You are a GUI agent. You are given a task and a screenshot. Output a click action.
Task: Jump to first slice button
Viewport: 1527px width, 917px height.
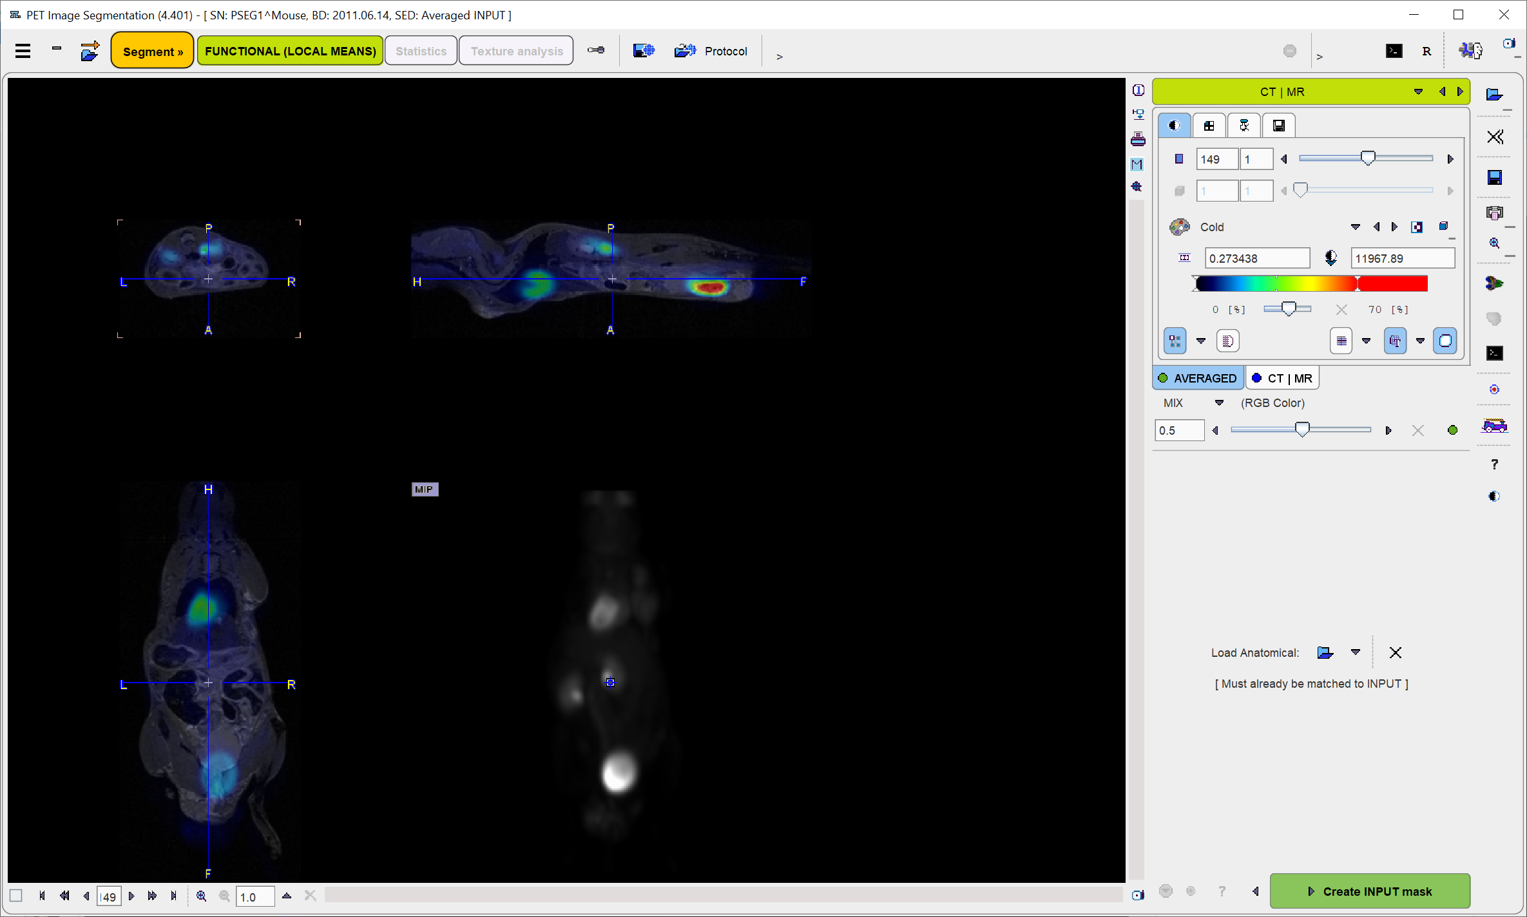pos(42,896)
